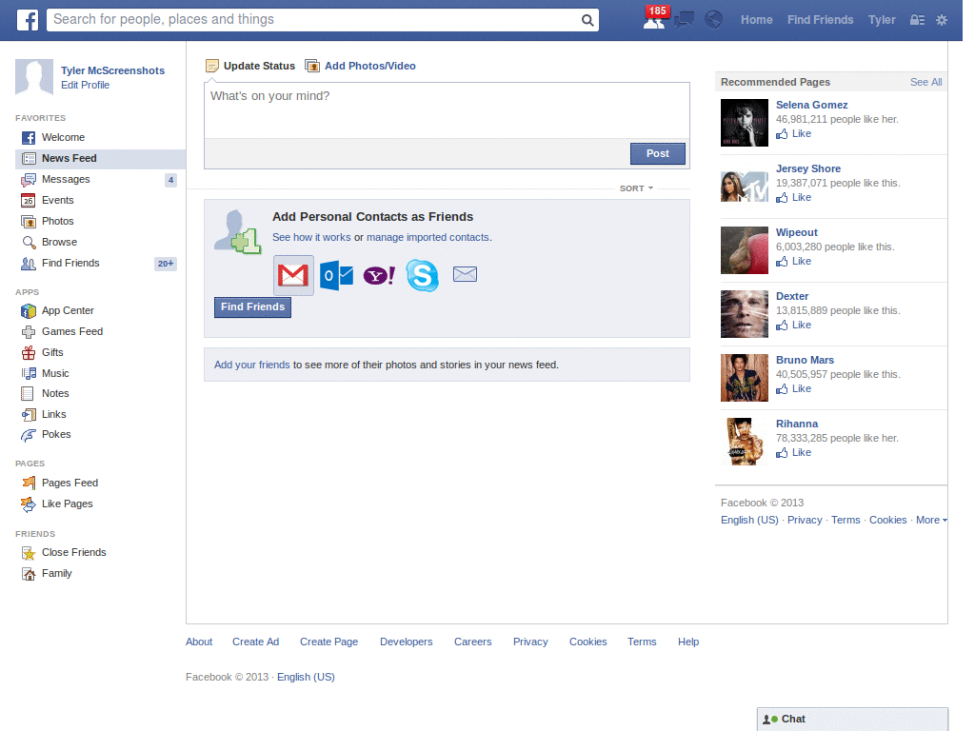The width and height of the screenshot is (975, 731).
Task: Select the Outlook contact import icon
Action: (336, 275)
